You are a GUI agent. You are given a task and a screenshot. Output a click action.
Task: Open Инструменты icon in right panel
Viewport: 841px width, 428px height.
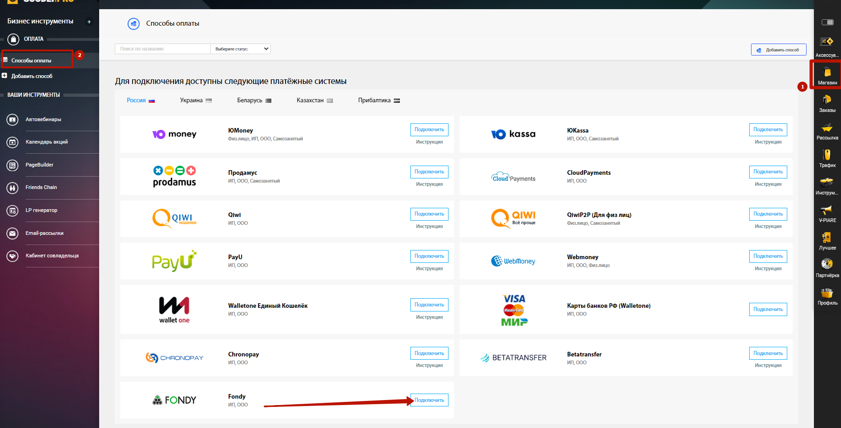827,183
